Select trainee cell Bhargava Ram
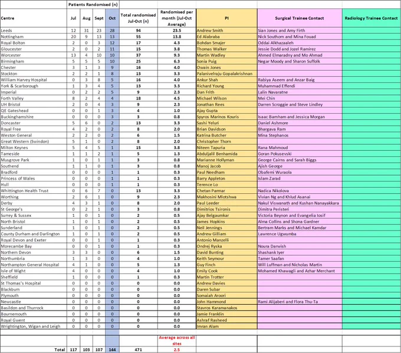 pos(300,129)
